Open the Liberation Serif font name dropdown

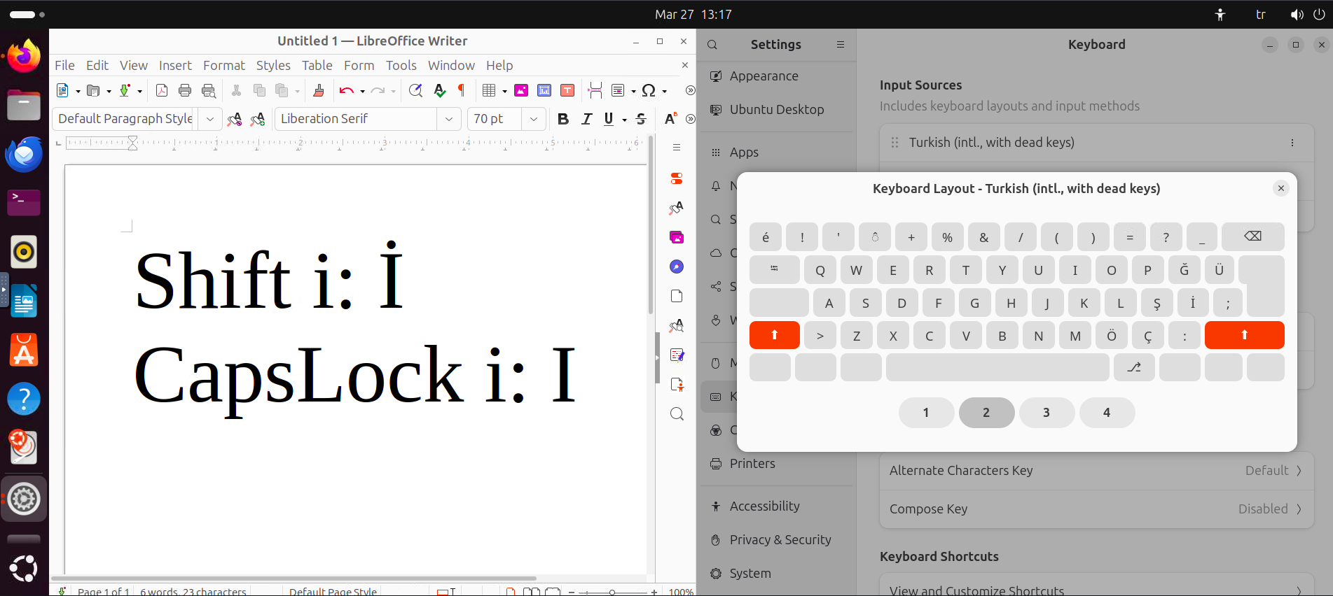[x=448, y=119]
